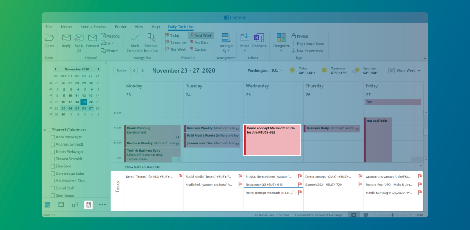Open more navigation options (three dots)
The image size is (470, 230).
102,205
